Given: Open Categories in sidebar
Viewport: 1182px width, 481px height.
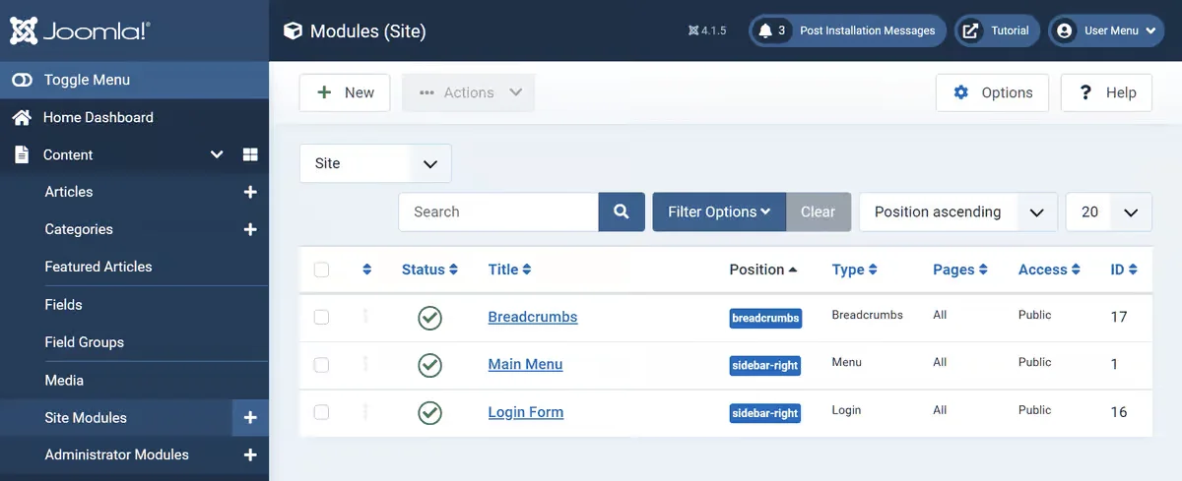Looking at the screenshot, I should 79,229.
